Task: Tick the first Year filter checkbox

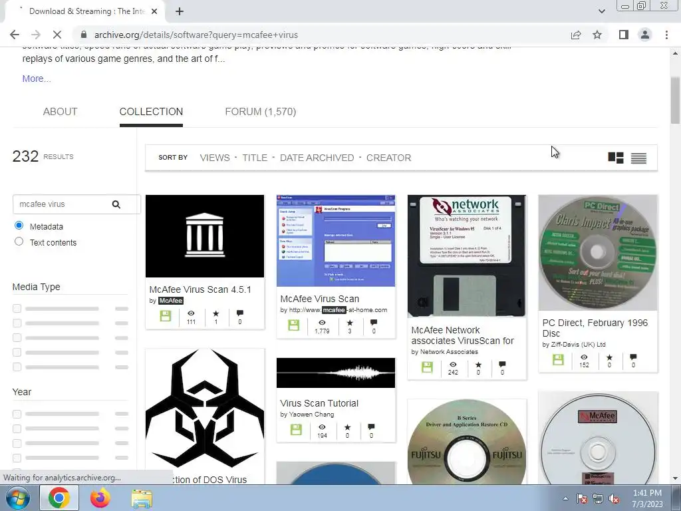Action: coord(17,414)
